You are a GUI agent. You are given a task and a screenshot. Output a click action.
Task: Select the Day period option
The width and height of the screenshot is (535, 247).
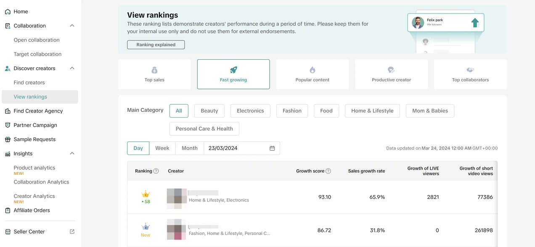(138, 148)
